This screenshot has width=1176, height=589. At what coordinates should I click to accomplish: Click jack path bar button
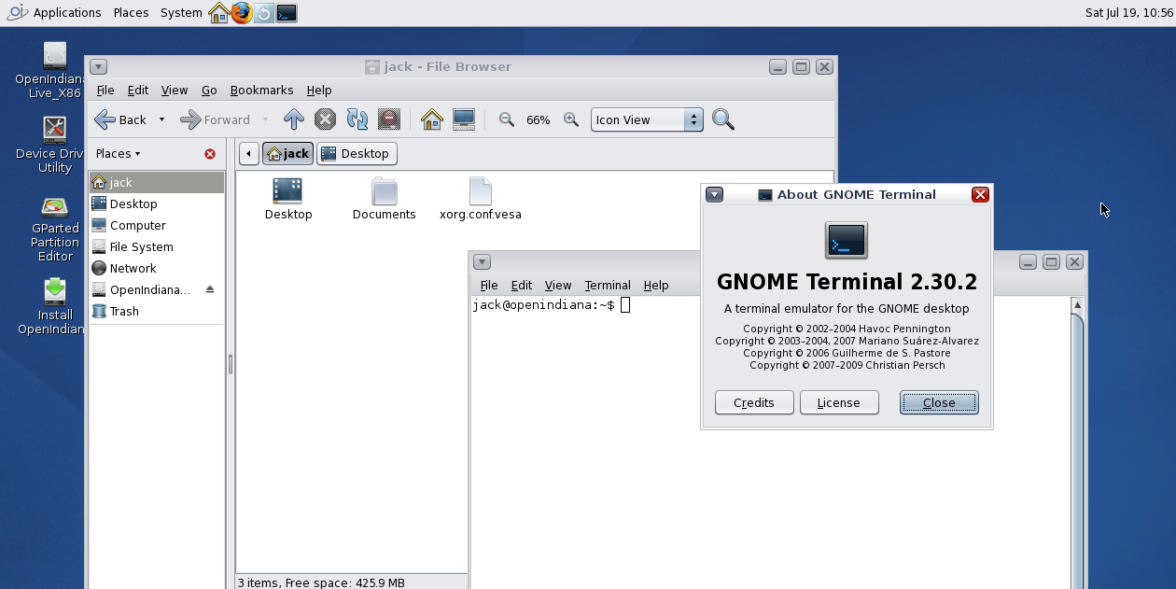click(287, 154)
